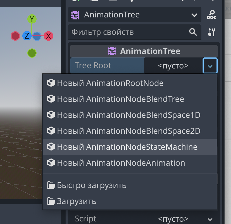Choose Новый AnimationNodeStateMachine
This screenshot has height=224, width=231.
tap(130, 147)
